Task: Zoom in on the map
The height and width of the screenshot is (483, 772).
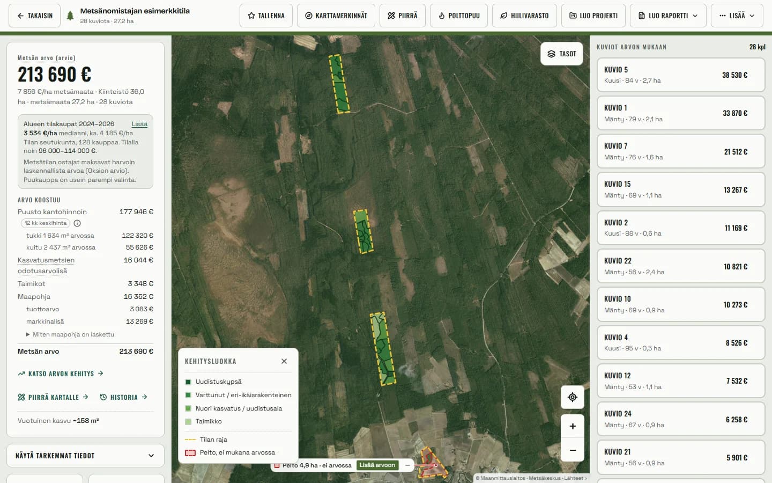Action: tap(573, 426)
